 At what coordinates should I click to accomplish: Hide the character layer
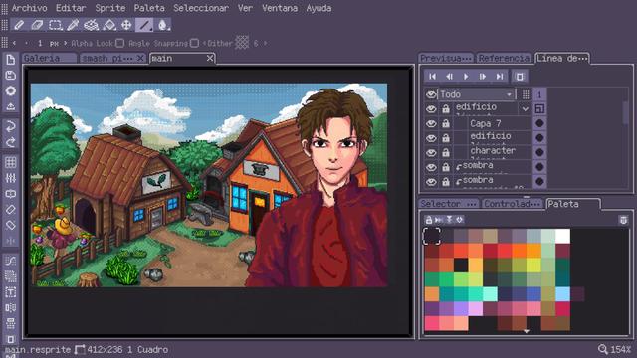pos(431,152)
